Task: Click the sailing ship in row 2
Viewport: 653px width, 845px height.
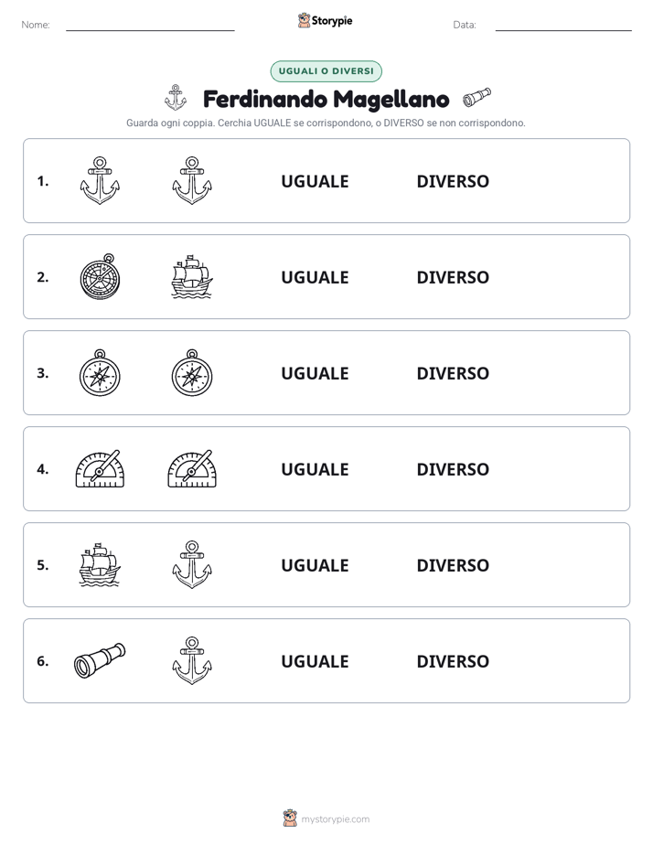Action: (192, 277)
